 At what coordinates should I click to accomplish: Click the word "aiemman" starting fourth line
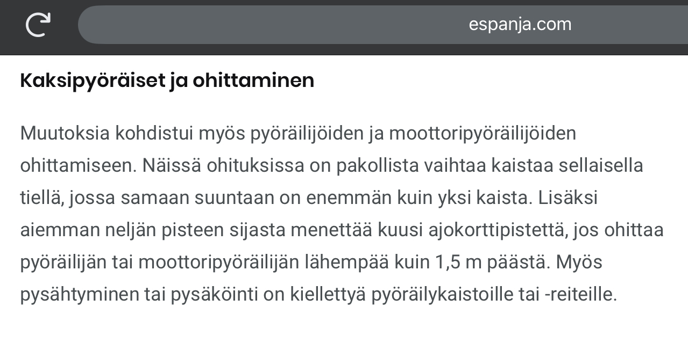coord(60,230)
